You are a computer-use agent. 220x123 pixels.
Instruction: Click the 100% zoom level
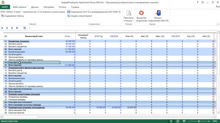(x=214, y=121)
